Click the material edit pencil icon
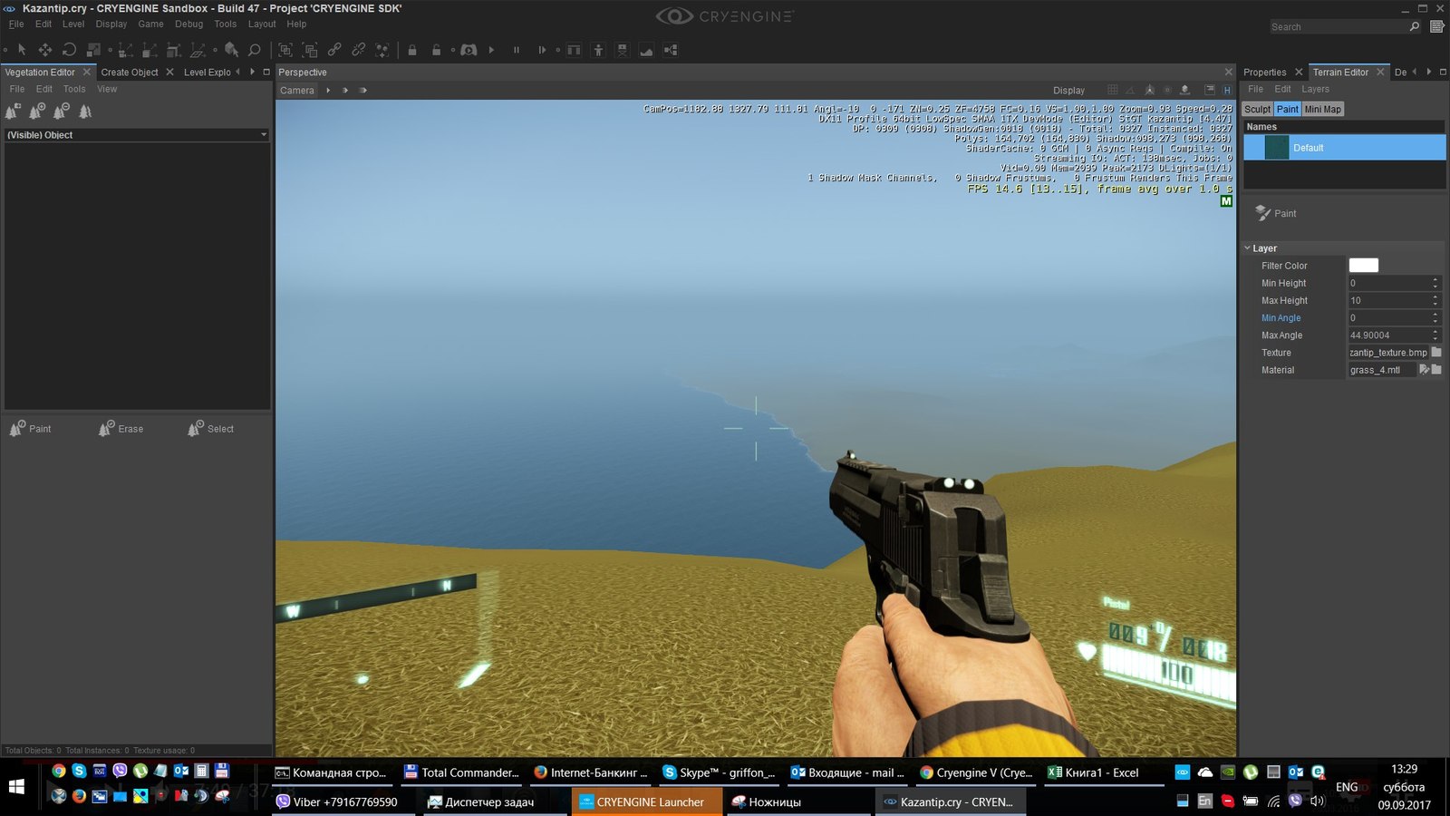Image resolution: width=1450 pixels, height=816 pixels. click(x=1424, y=369)
